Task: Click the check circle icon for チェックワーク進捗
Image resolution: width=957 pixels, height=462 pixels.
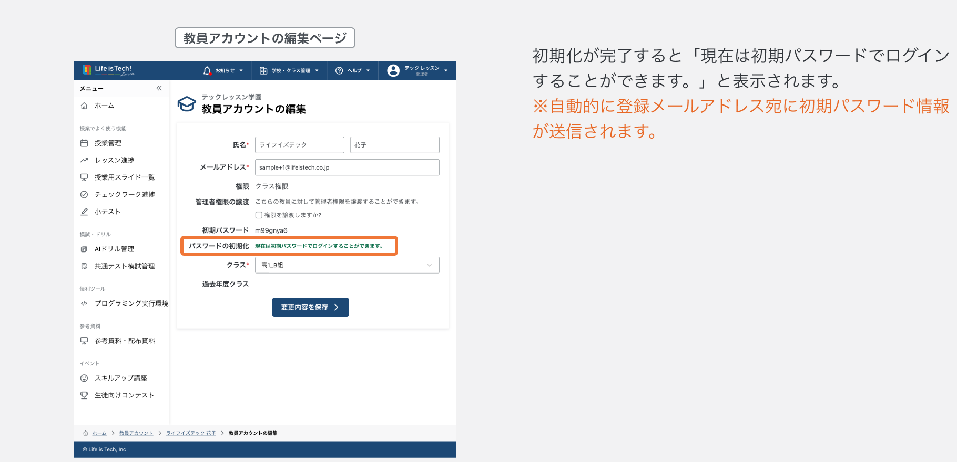Action: (x=84, y=194)
